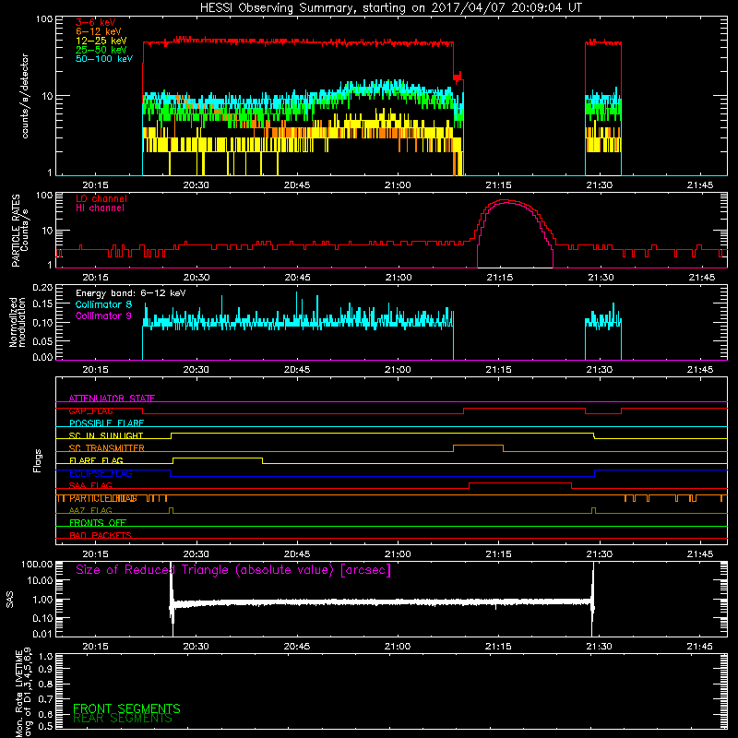The image size is (738, 738).
Task: Click the LO channel legend label
Action: (101, 198)
